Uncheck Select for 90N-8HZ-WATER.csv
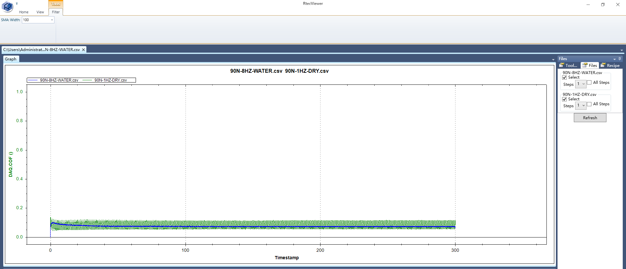Image resolution: width=626 pixels, height=269 pixels. click(565, 78)
